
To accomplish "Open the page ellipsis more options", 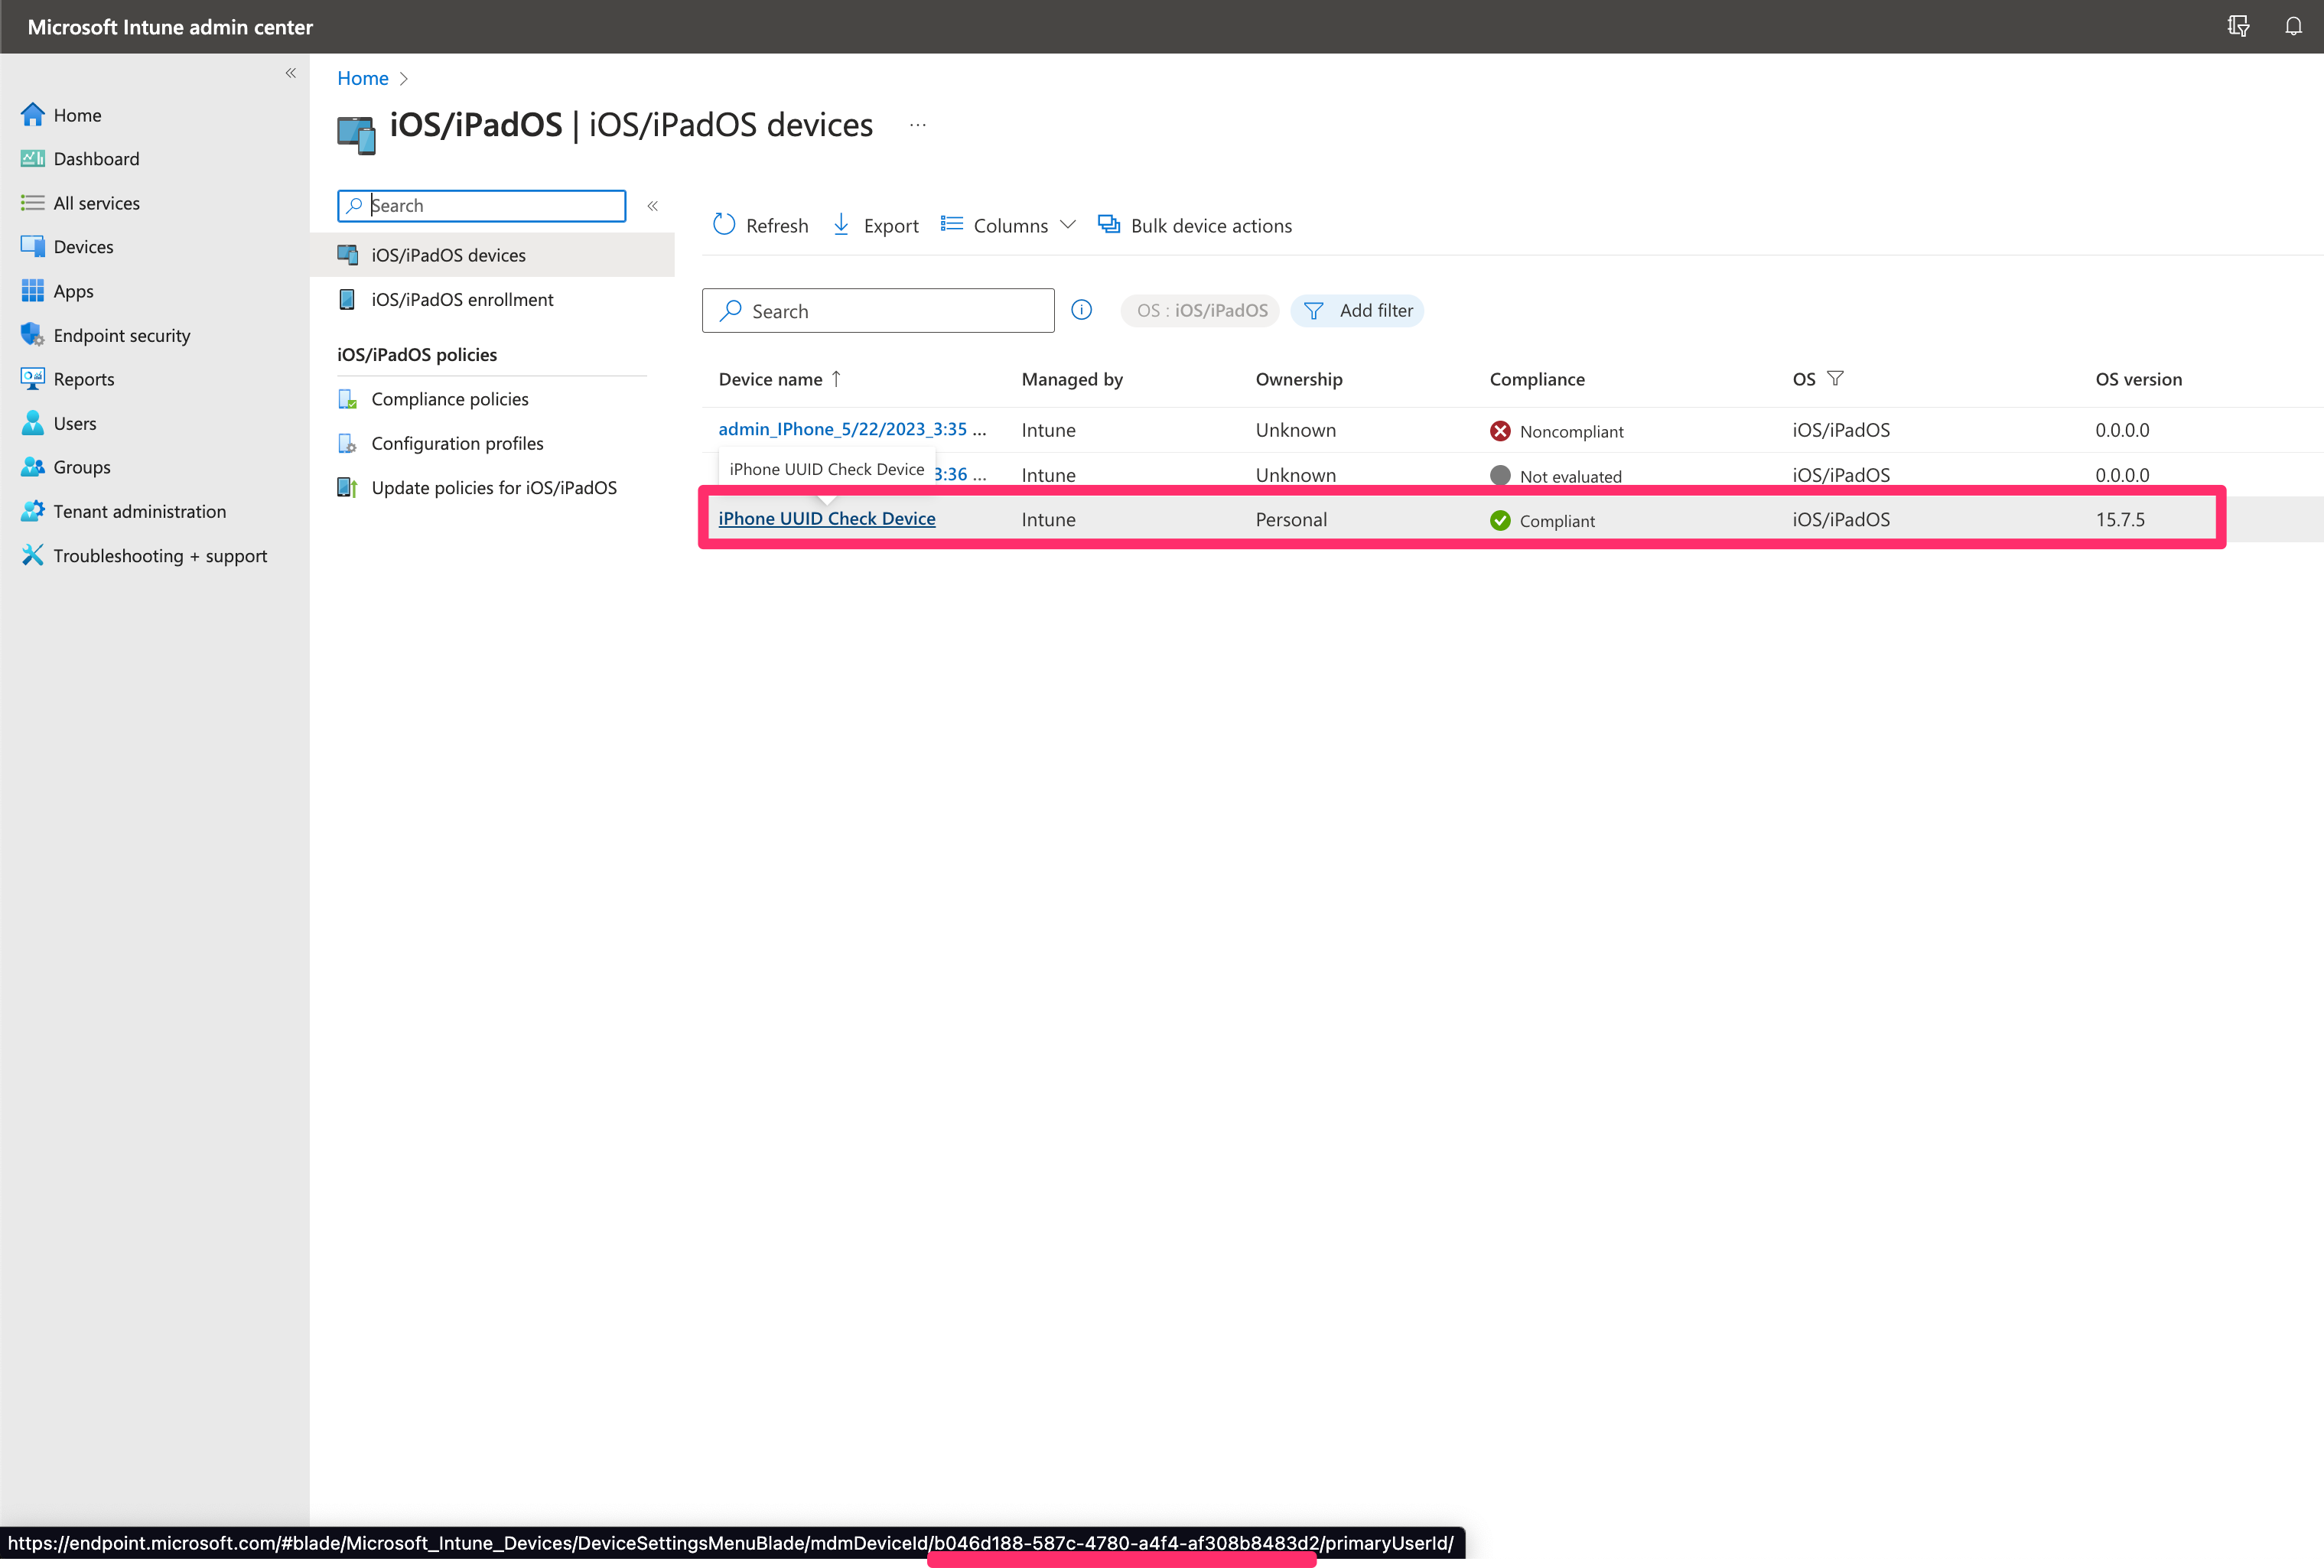I will [x=917, y=125].
